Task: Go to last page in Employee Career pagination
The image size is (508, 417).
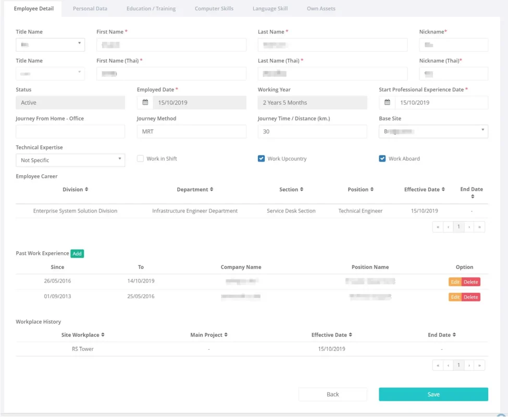Action: (x=479, y=227)
